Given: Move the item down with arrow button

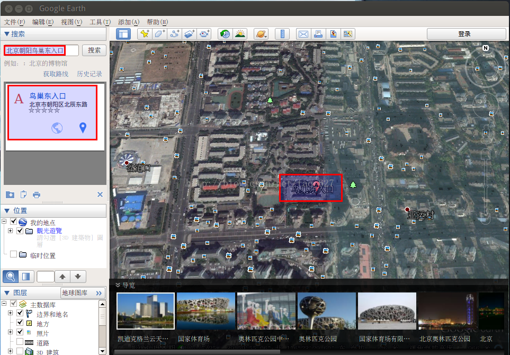Looking at the screenshot, I should (78, 277).
